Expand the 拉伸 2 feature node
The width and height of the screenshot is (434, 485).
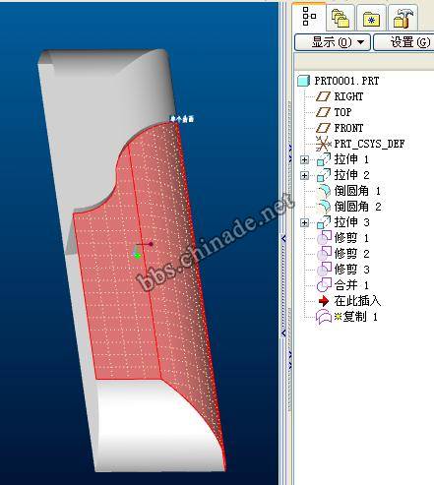pyautogui.click(x=304, y=175)
